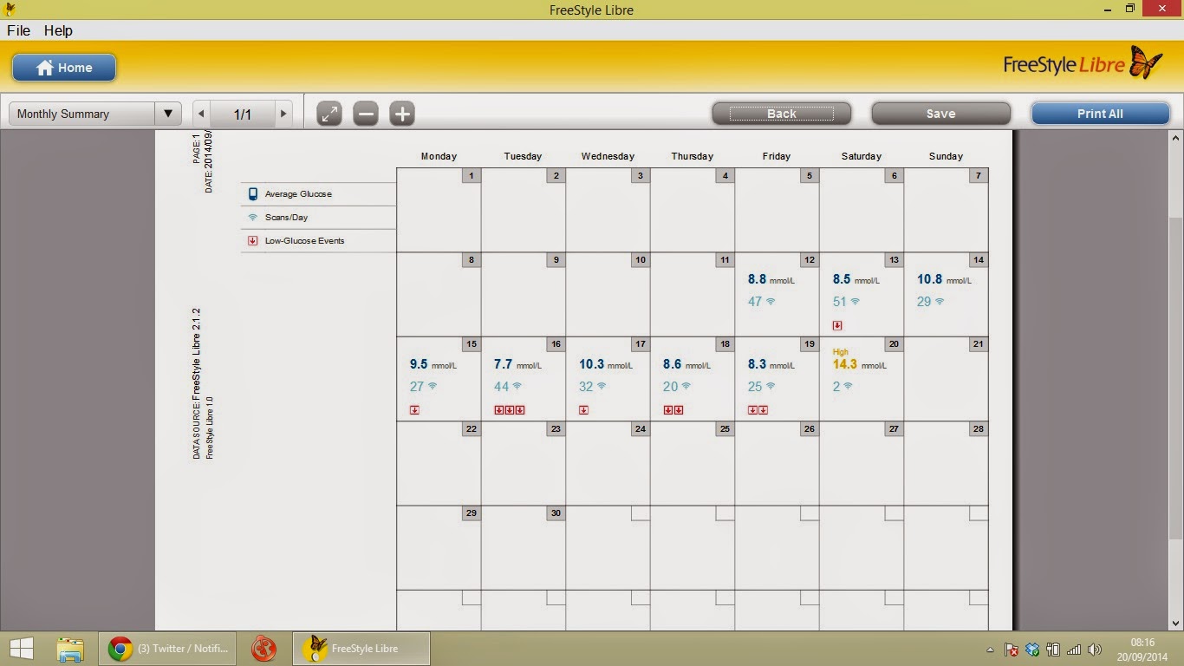
Task: Click the low-glucose event icon on Wednesday 17
Action: 583,410
